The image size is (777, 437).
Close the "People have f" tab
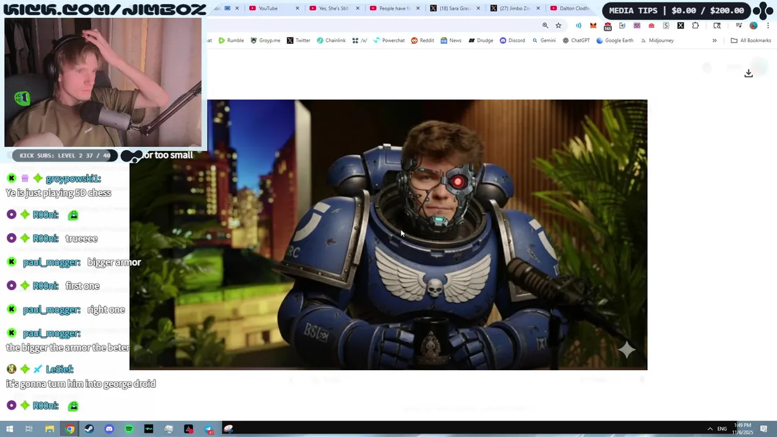pyautogui.click(x=418, y=8)
